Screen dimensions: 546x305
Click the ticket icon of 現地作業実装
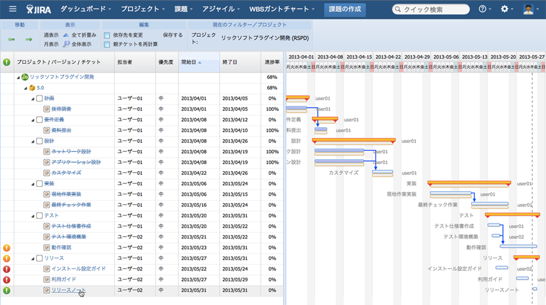(x=47, y=194)
